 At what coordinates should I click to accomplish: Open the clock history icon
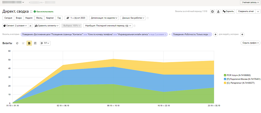pyautogui.click(x=213, y=11)
